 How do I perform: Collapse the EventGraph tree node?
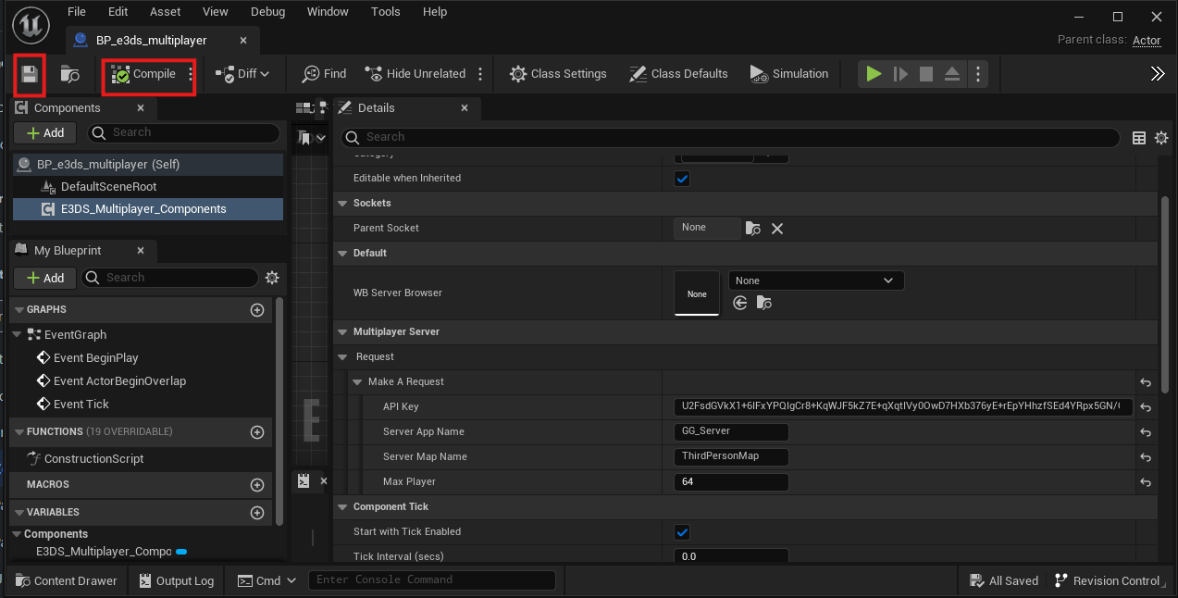[x=19, y=335]
